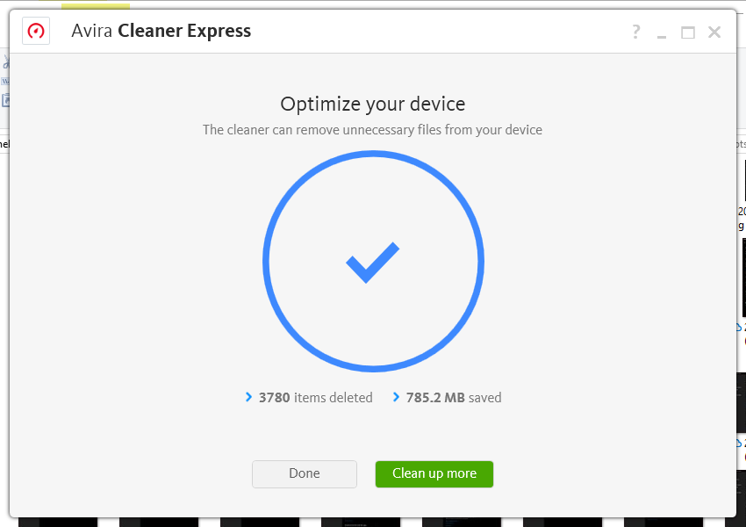Expand the chevron beside 785.2 MB saved

[x=396, y=398]
